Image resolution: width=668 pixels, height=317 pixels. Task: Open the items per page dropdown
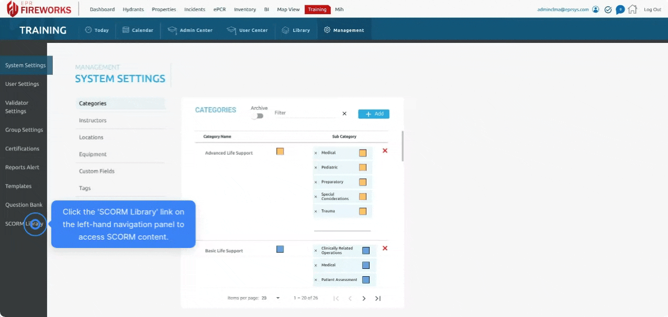pyautogui.click(x=271, y=298)
